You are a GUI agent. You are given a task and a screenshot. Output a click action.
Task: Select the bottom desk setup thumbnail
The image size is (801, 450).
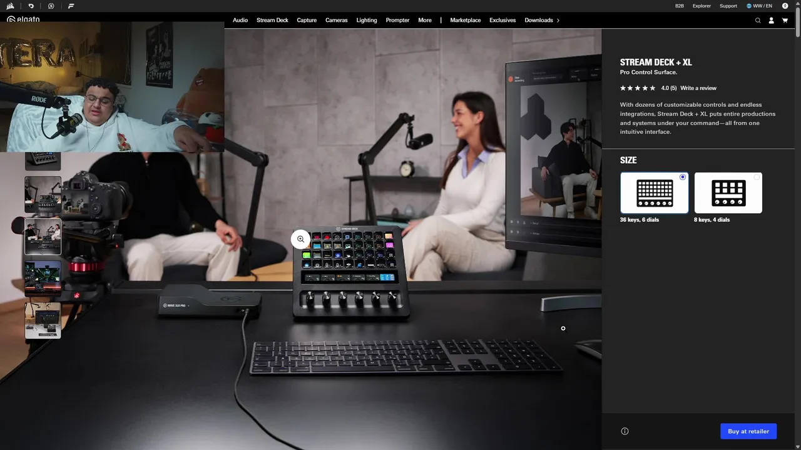point(43,321)
